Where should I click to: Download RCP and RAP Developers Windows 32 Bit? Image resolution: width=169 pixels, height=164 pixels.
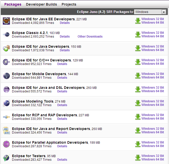pos(153,115)
